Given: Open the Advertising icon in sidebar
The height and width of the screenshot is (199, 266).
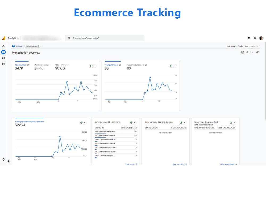Looking at the screenshot, I should point(3,64).
